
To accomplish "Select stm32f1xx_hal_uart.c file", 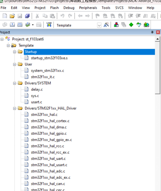I will coord(48,158).
